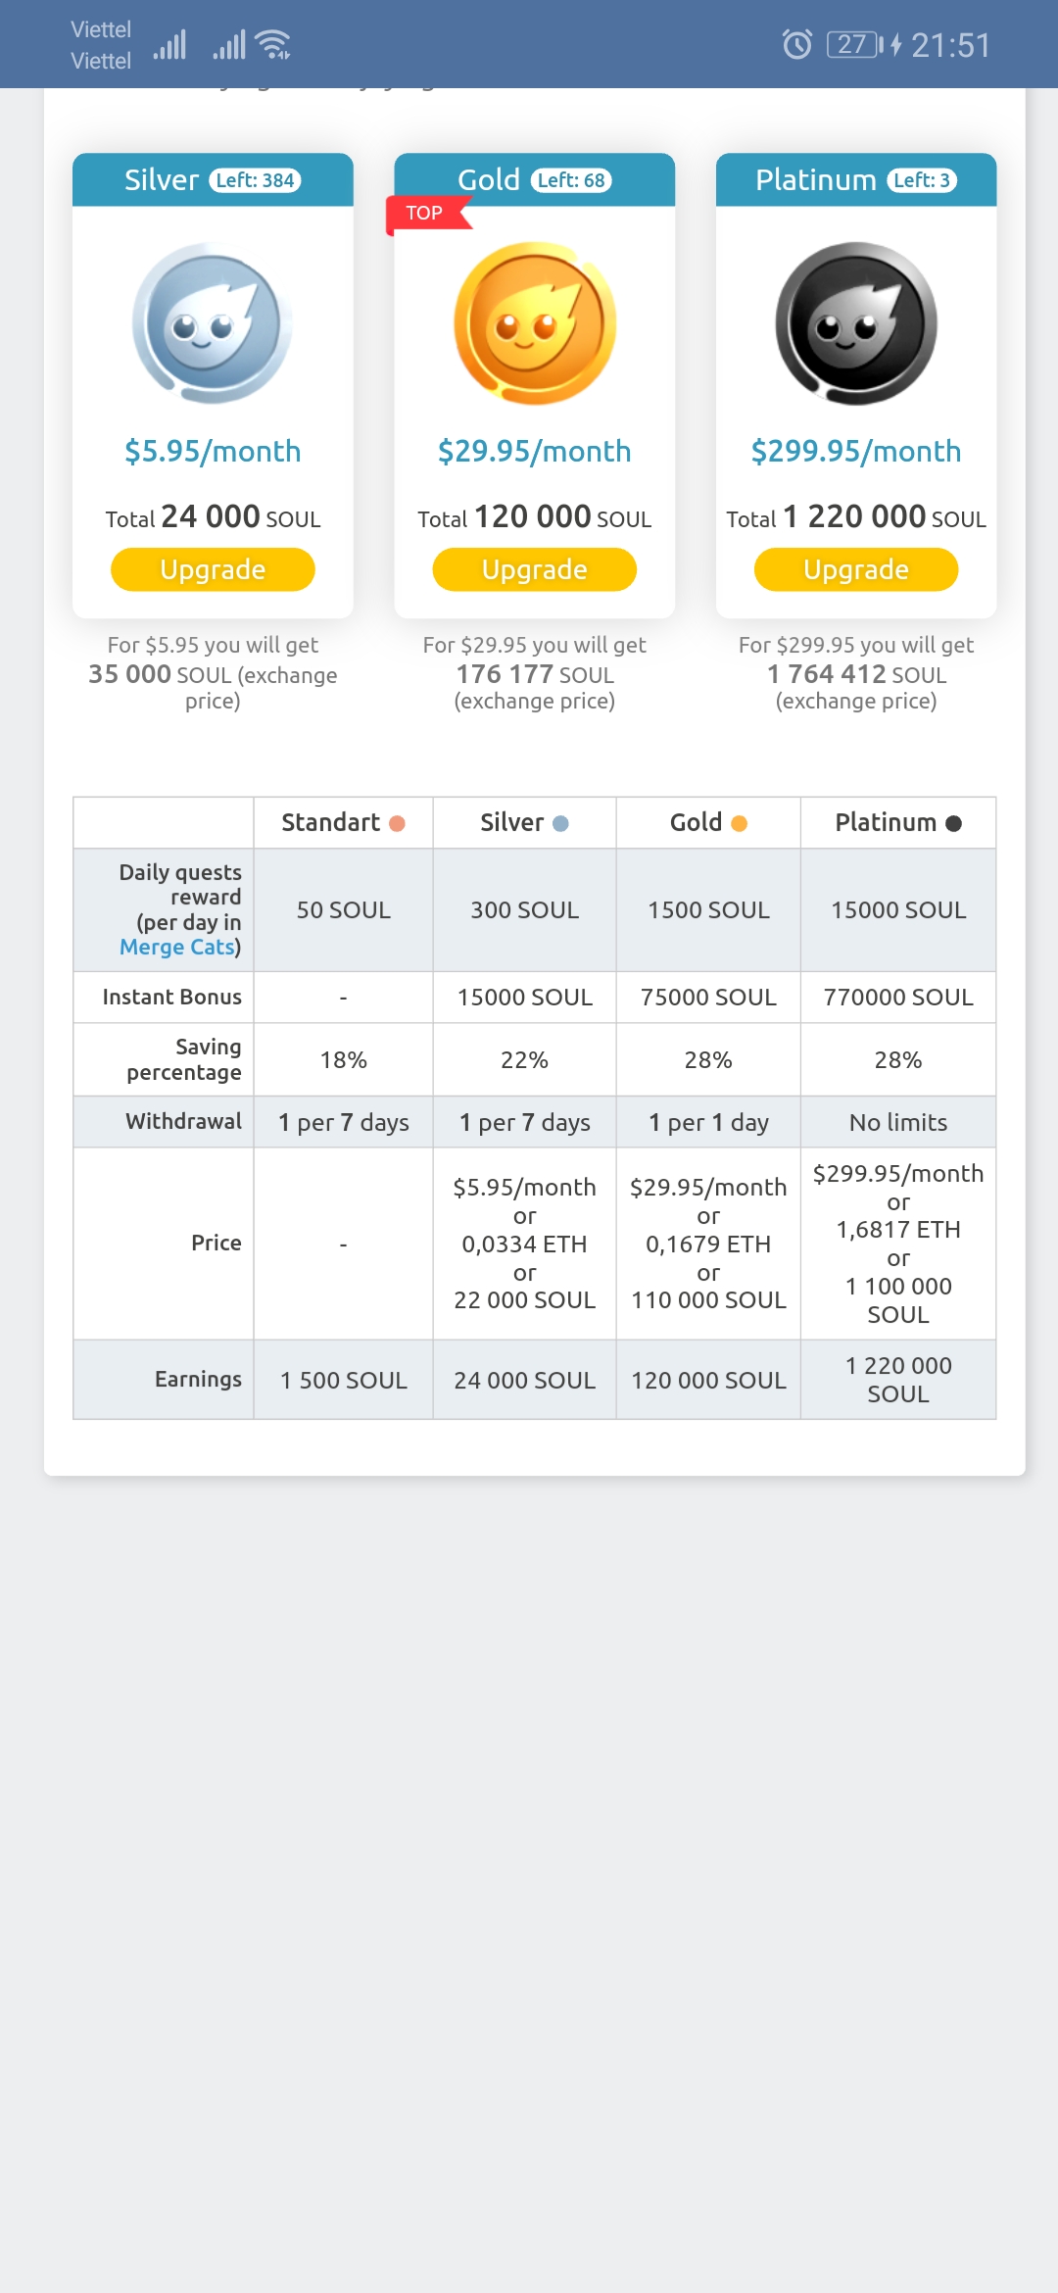The image size is (1058, 2293).
Task: Select the Gold table column header
Action: pos(707,823)
